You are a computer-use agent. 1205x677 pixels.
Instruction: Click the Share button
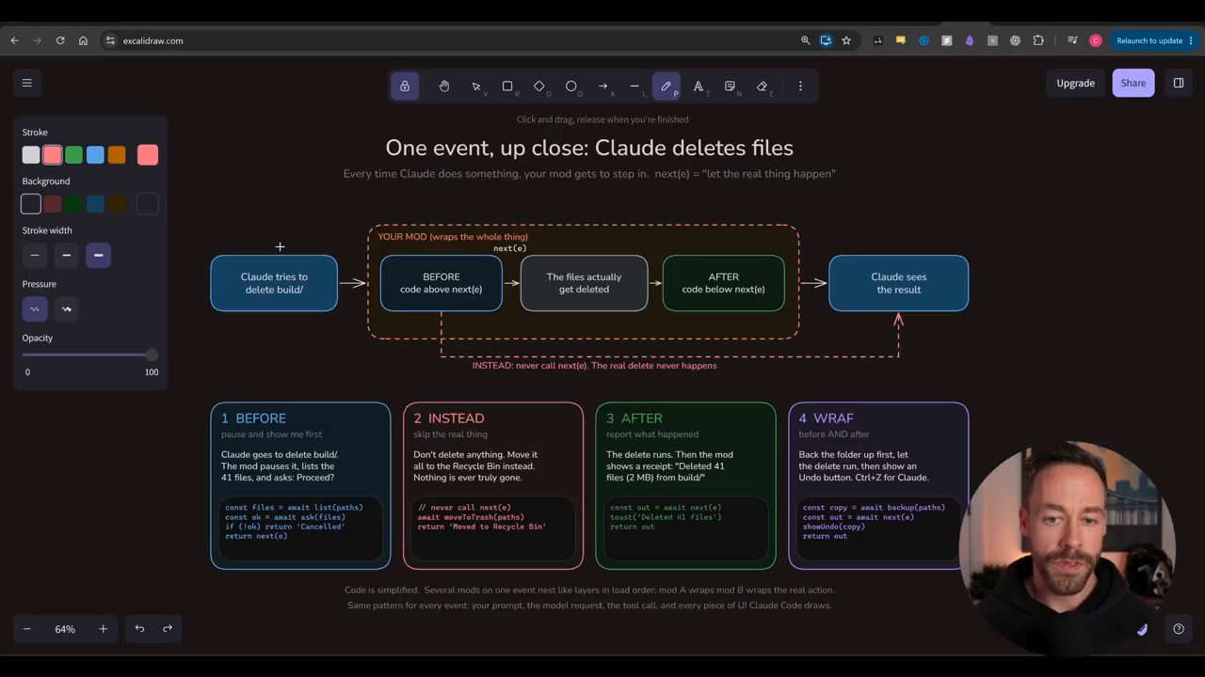(1133, 83)
